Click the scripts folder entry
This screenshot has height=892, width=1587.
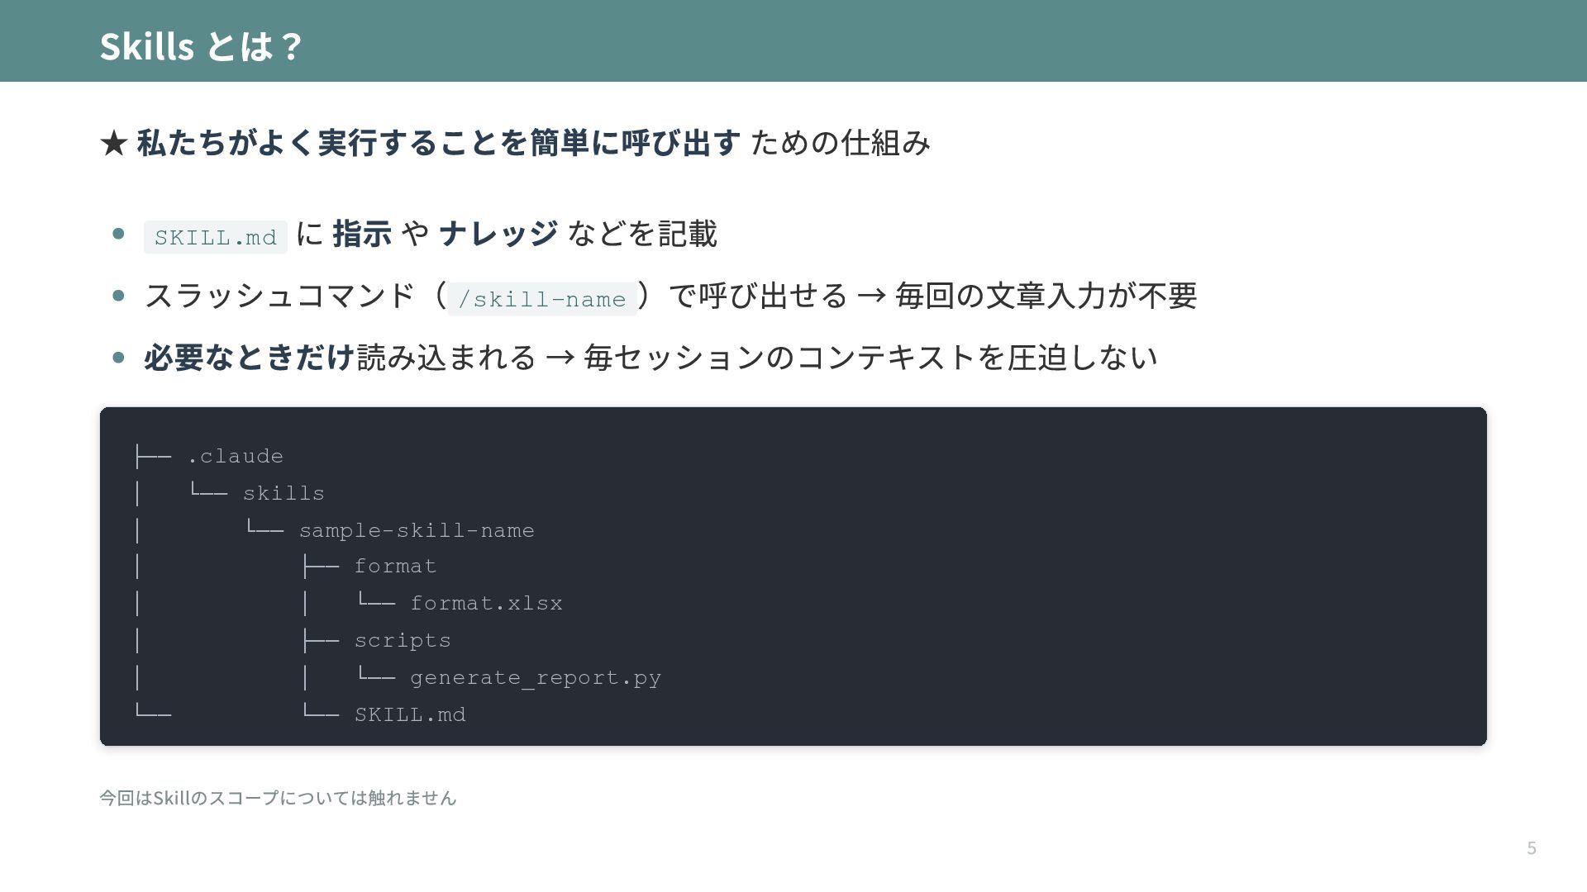[403, 641]
